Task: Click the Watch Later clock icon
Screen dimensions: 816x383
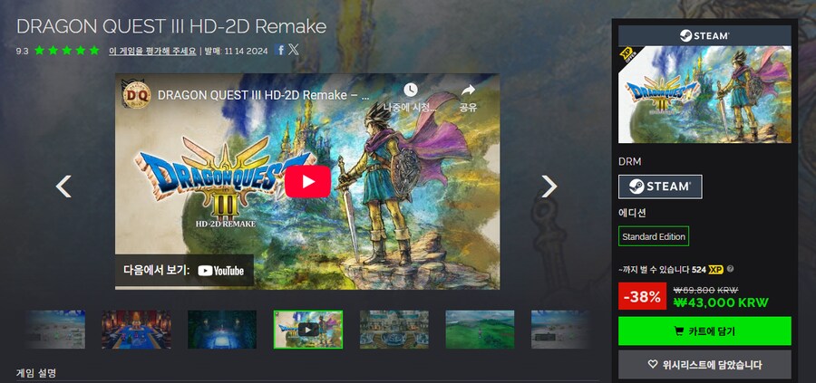Action: click(410, 90)
